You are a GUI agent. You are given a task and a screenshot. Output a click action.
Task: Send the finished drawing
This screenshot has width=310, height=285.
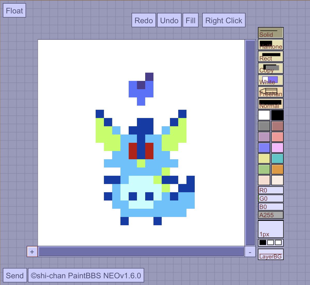click(x=15, y=275)
